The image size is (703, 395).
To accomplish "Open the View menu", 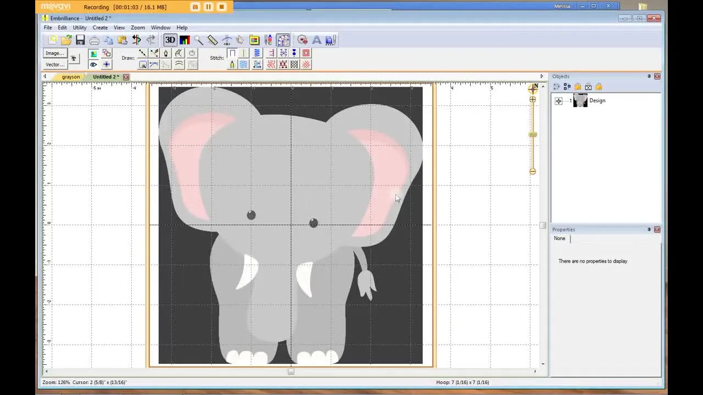I will point(119,27).
